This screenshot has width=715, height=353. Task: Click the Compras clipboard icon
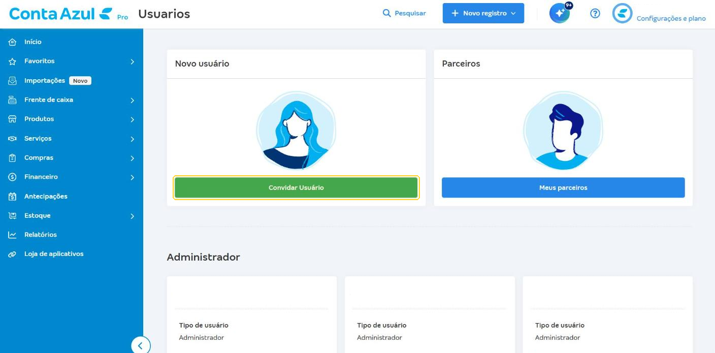(13, 158)
